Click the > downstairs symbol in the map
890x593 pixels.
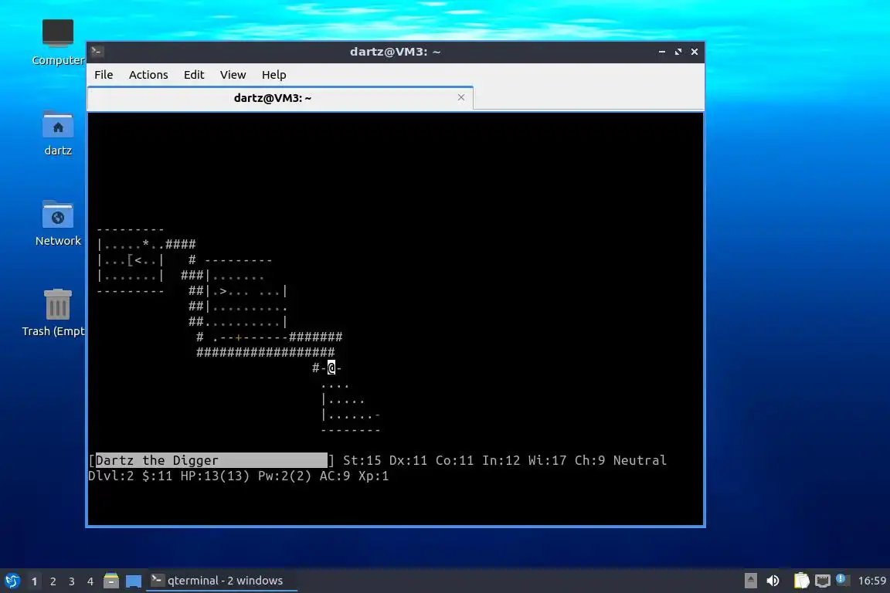pyautogui.click(x=223, y=291)
